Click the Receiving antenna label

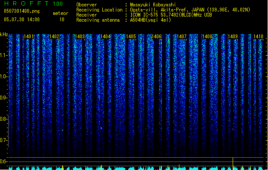98,20
